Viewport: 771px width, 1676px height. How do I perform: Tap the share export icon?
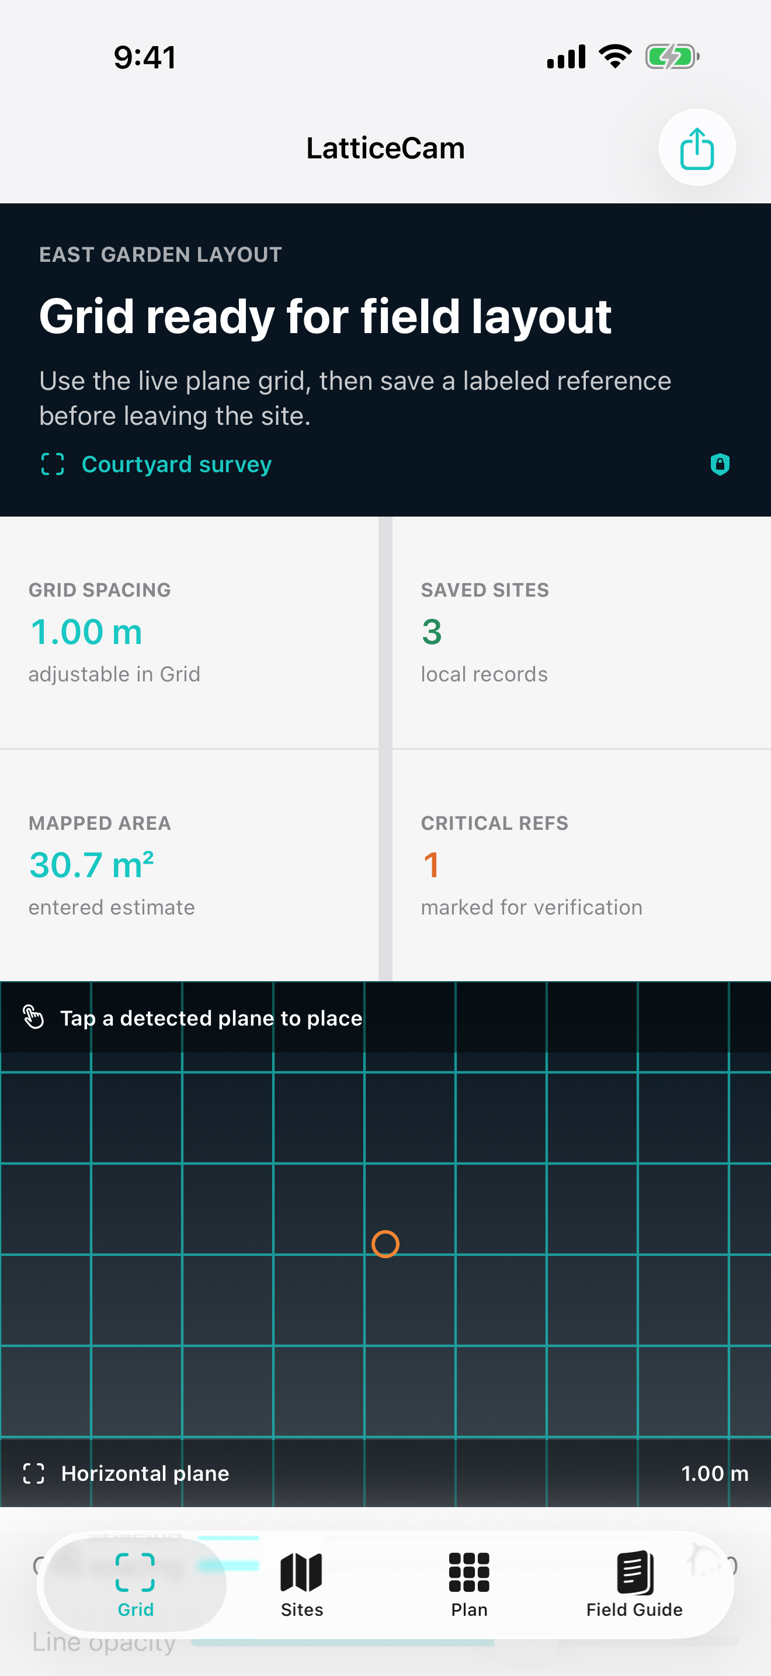pyautogui.click(x=697, y=148)
